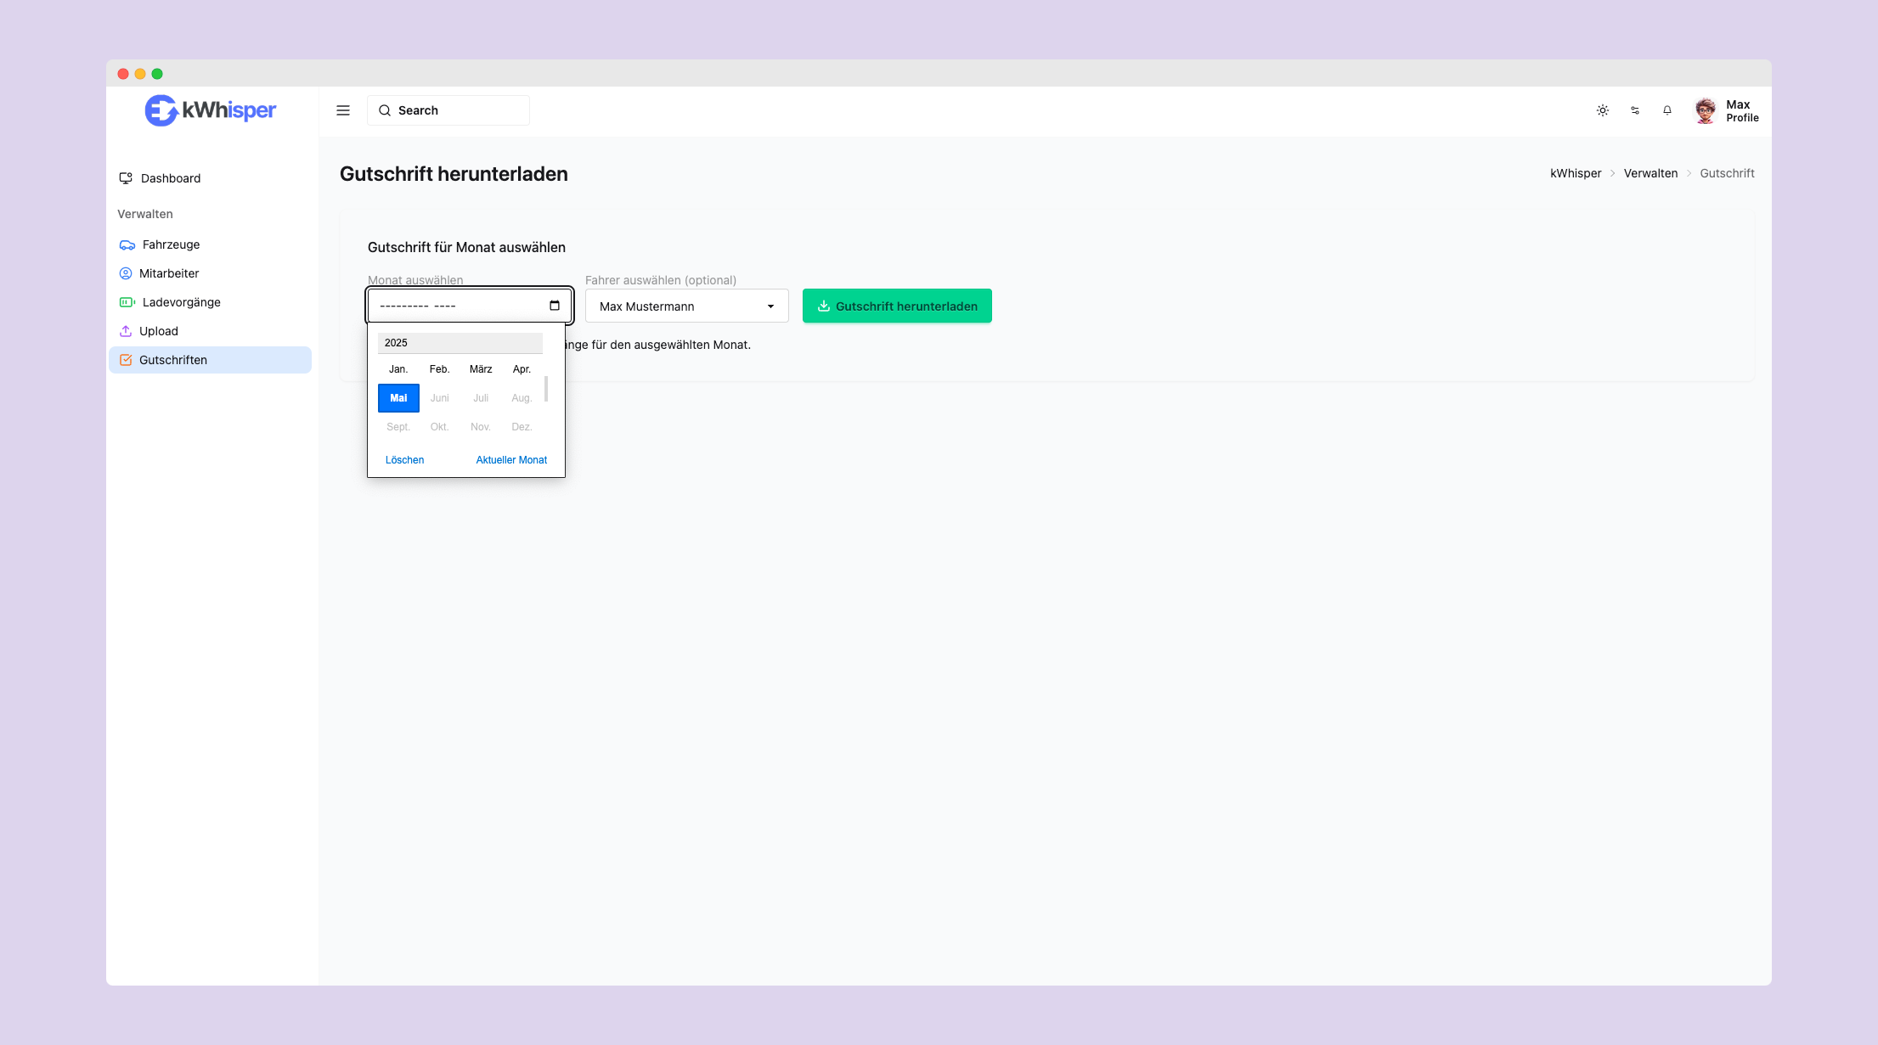Navigate to kWhisper via breadcrumb

[1576, 173]
